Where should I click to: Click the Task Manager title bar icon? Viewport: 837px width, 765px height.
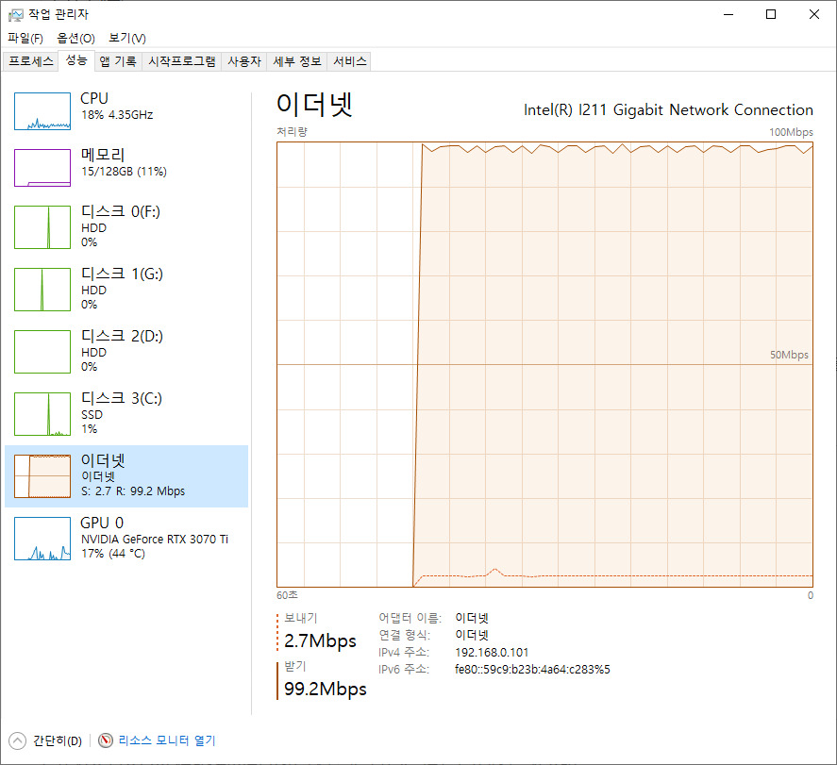pos(15,14)
